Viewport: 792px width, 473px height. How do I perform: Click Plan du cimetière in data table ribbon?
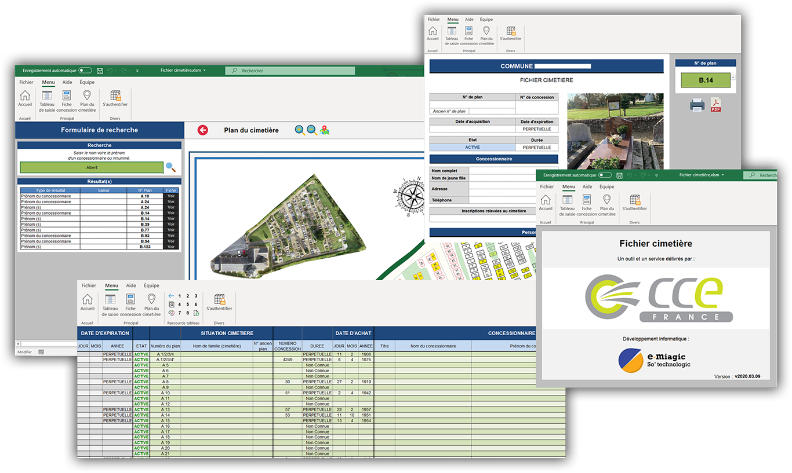pyautogui.click(x=151, y=305)
